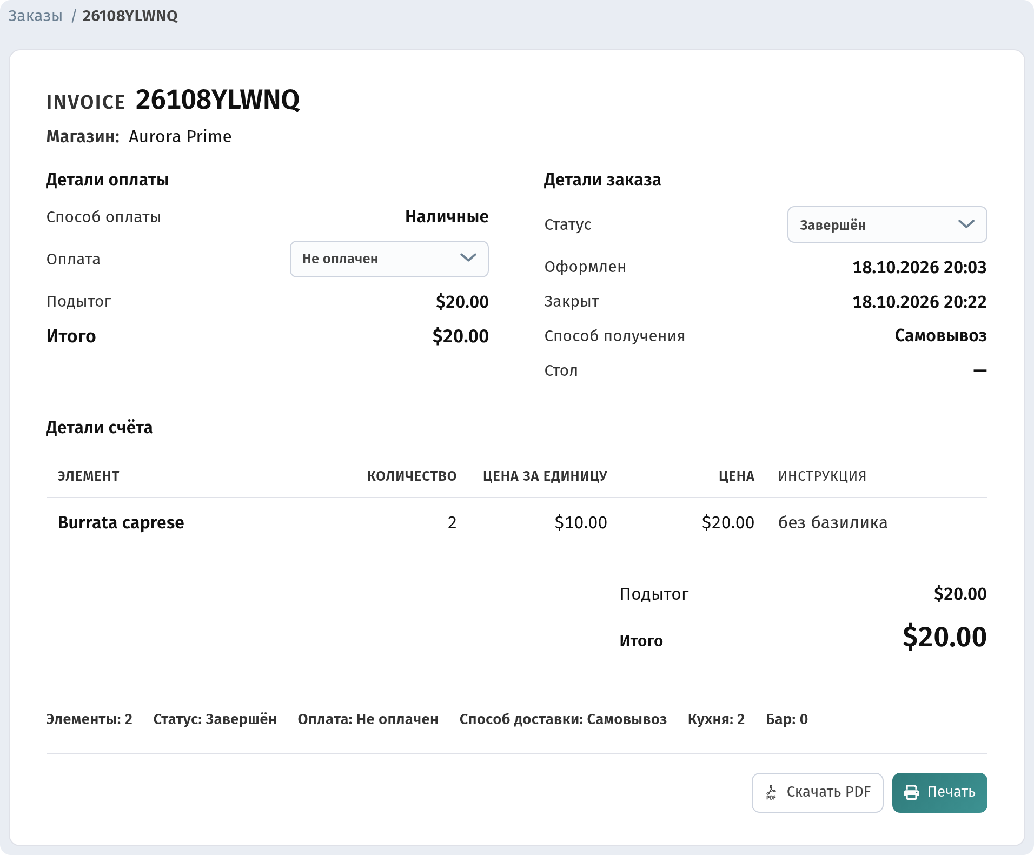Click the large $20.00 total at bottom

(x=944, y=637)
